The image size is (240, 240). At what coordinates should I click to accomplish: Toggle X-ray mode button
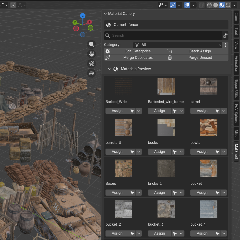201,5
